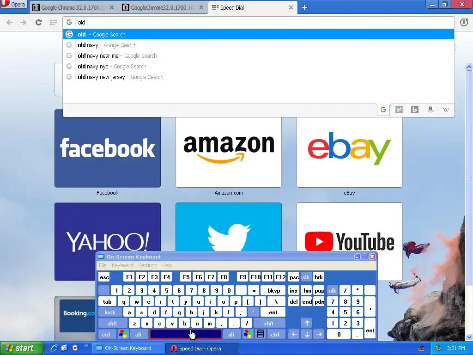The width and height of the screenshot is (473, 355).
Task: Click the main ent key beside apostrophe
Action: (x=273, y=312)
